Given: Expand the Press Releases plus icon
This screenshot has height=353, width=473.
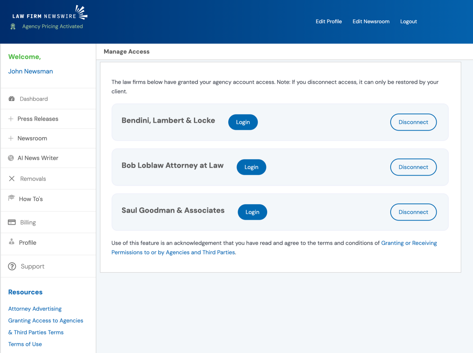Looking at the screenshot, I should tap(11, 119).
